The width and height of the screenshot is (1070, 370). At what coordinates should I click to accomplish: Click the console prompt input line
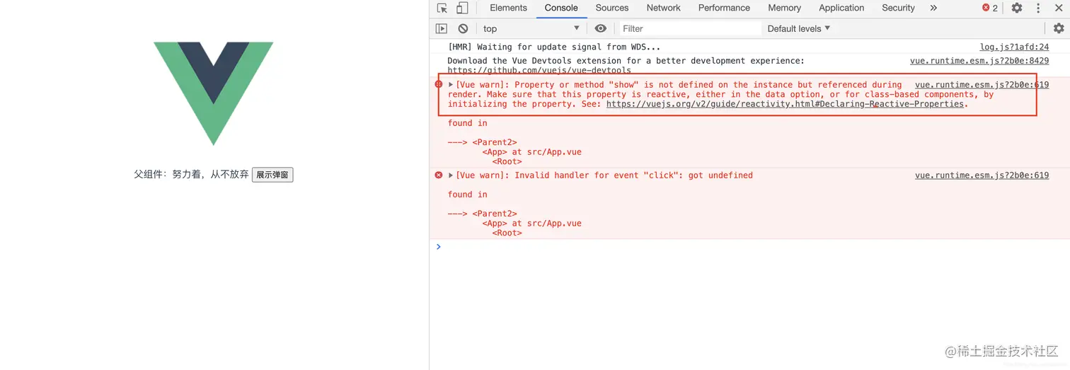click(x=750, y=247)
